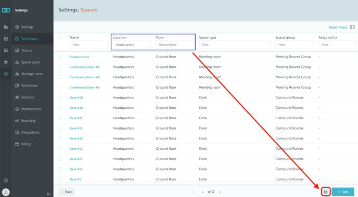Click the Maintenance headset icon in the sidebar
Viewport: 358px width, 197px height.
pyautogui.click(x=17, y=109)
